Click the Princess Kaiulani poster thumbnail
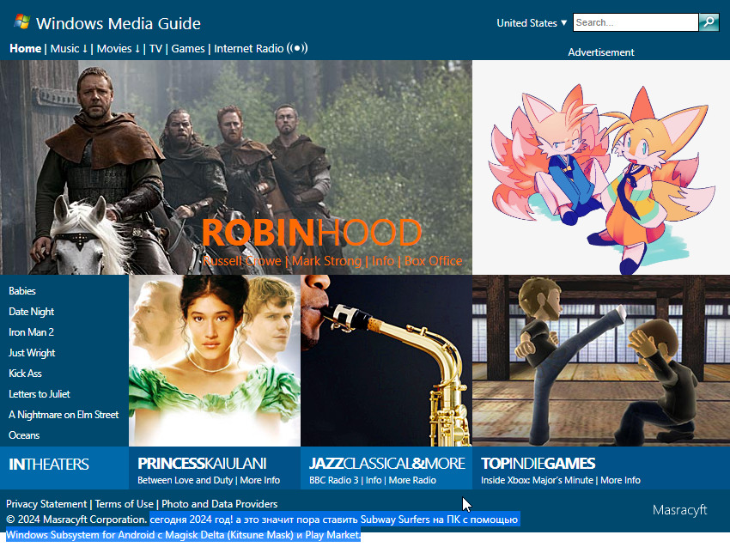This screenshot has height=547, width=730. (215, 361)
